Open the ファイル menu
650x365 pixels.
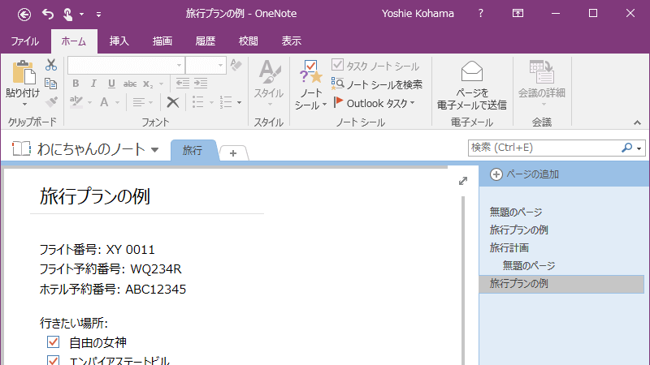25,41
